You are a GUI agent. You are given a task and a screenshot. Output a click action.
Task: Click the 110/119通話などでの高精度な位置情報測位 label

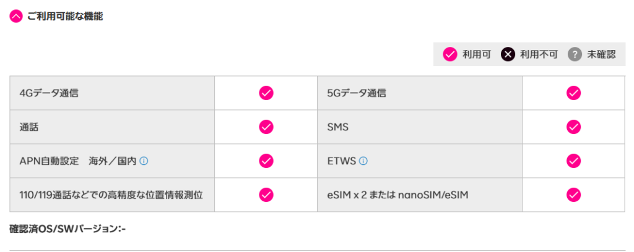[x=111, y=195]
